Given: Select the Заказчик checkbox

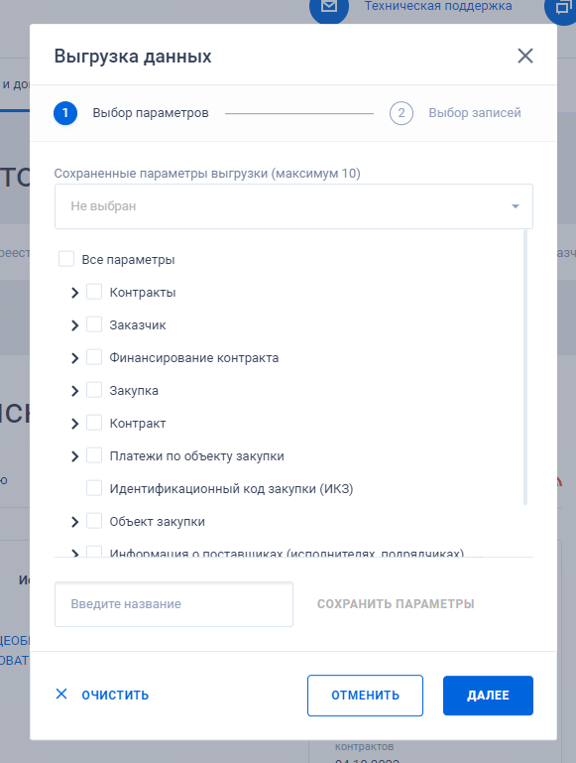Looking at the screenshot, I should coord(94,324).
